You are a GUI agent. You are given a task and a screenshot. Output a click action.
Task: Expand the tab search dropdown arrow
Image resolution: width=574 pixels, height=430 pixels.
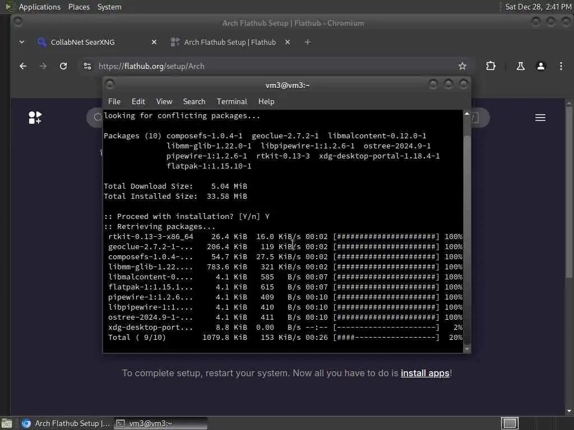pos(22,42)
